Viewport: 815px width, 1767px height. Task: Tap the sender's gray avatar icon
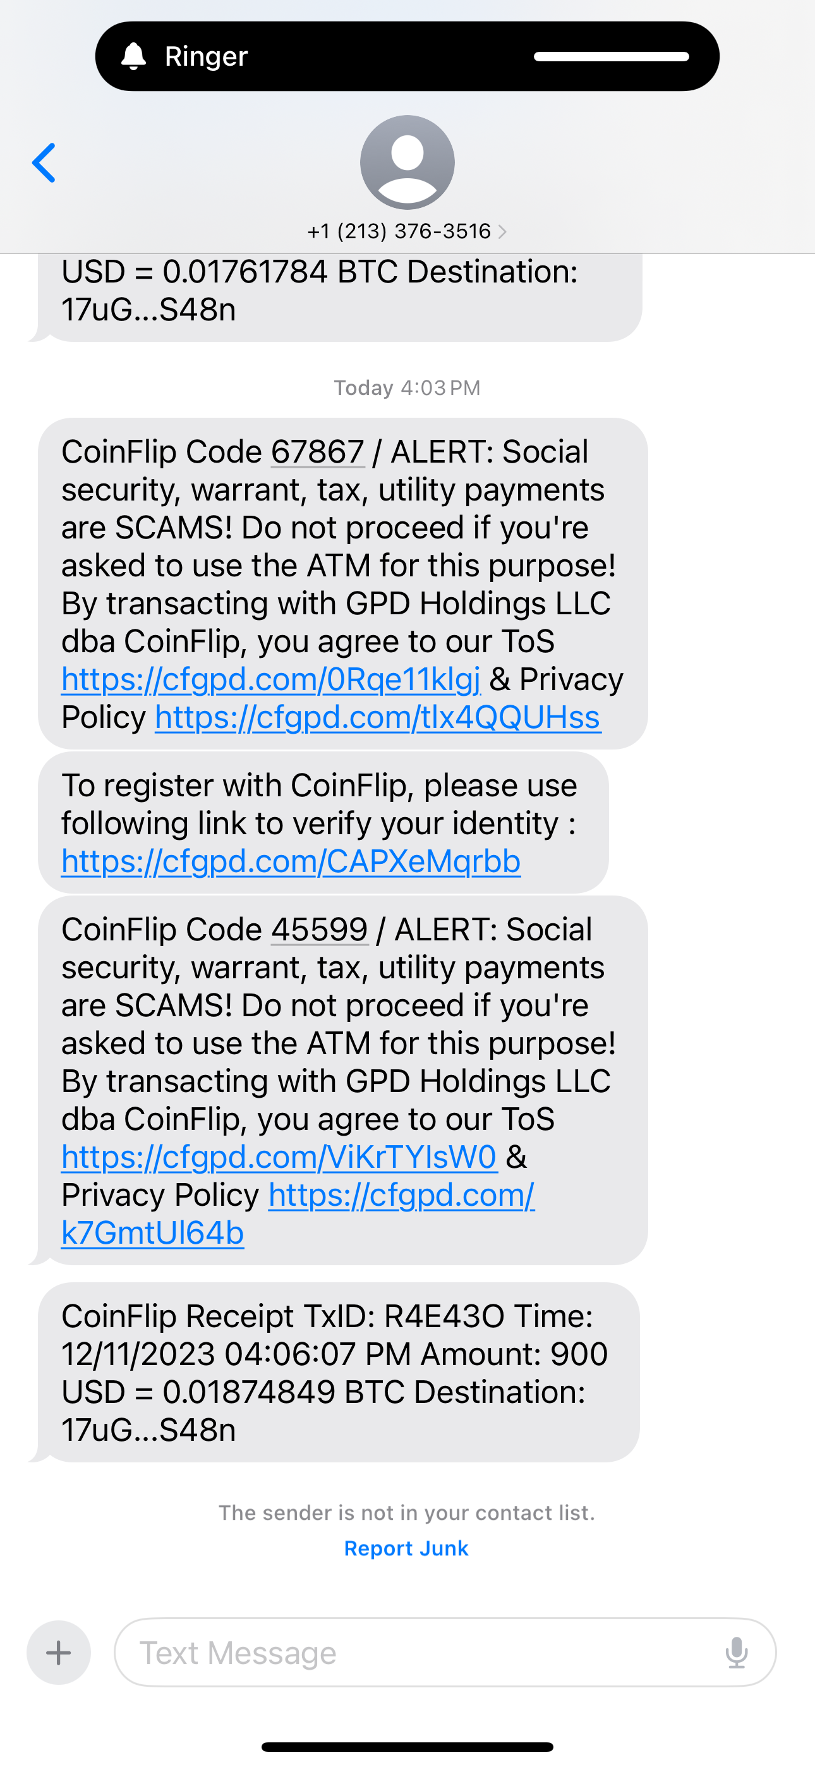tap(407, 162)
